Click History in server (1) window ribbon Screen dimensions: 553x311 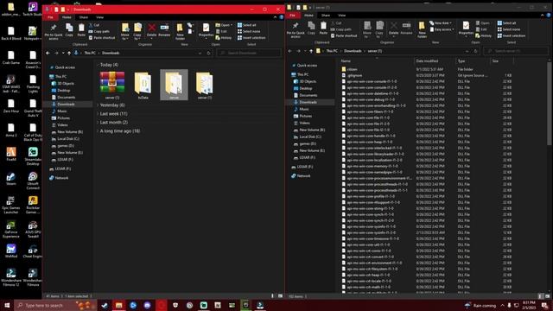pyautogui.click(x=484, y=35)
